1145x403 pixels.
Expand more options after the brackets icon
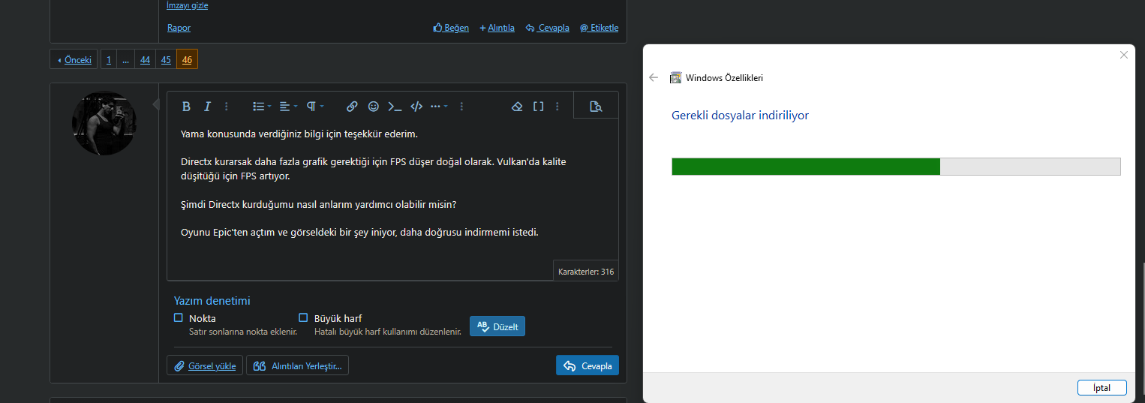coord(557,107)
